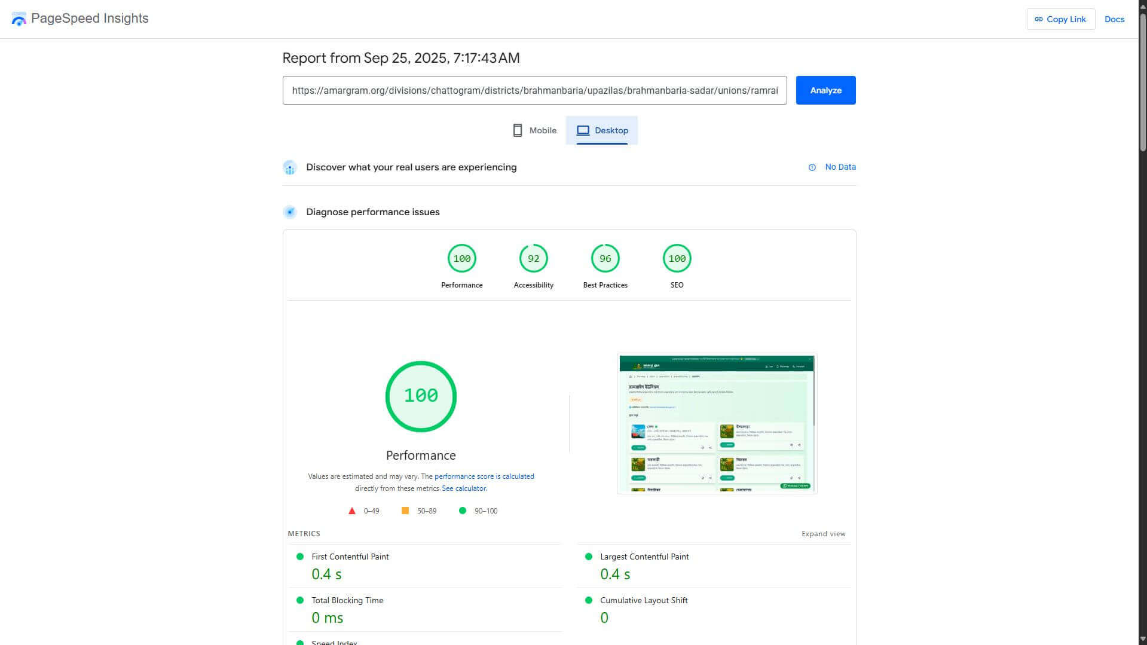Click the large Performance 100 gauge
Screen dimensions: 1147x645
point(421,396)
